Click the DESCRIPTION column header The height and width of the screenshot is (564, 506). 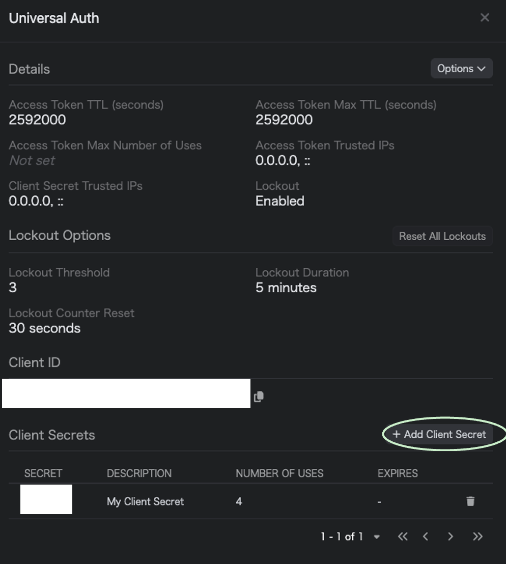(139, 473)
